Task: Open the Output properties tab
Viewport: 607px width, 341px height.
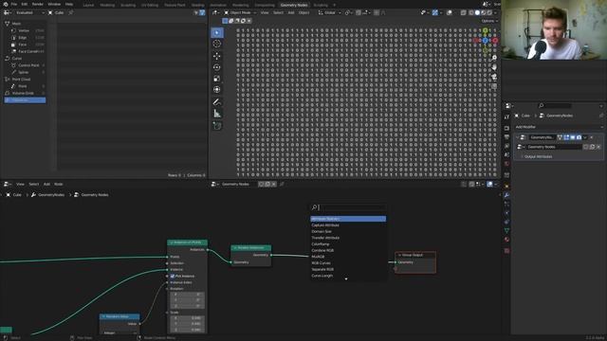Action: [506, 137]
